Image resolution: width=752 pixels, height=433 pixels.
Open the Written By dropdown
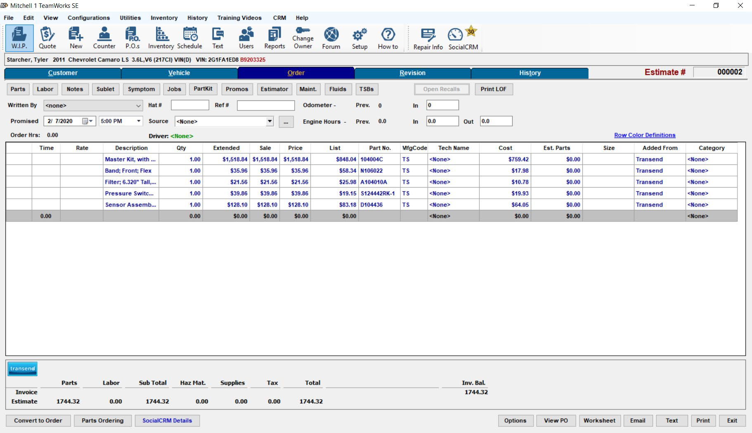pyautogui.click(x=139, y=105)
